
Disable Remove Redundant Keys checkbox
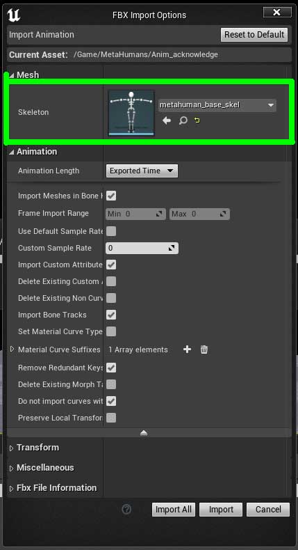click(x=111, y=368)
